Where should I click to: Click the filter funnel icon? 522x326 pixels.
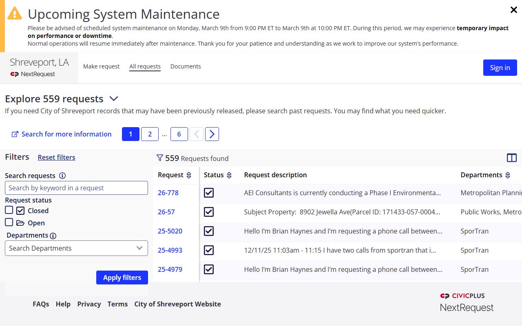pyautogui.click(x=160, y=158)
